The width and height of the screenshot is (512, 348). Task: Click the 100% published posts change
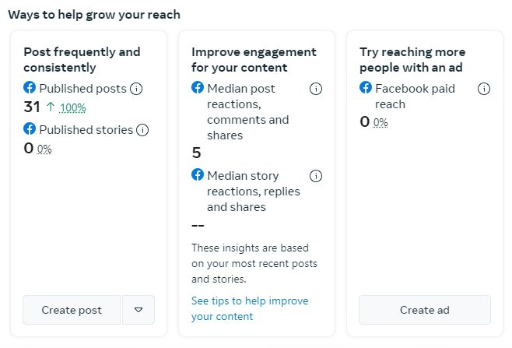tap(73, 107)
